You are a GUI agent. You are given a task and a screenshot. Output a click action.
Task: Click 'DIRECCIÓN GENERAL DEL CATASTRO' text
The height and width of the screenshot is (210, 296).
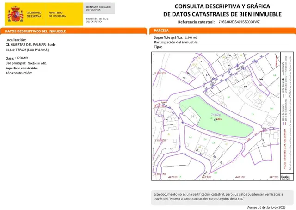click(x=97, y=20)
